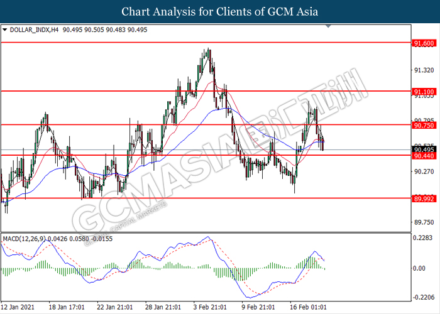Click the 28 Jan 21:01 date label
440x314 pixels.
pos(163,307)
